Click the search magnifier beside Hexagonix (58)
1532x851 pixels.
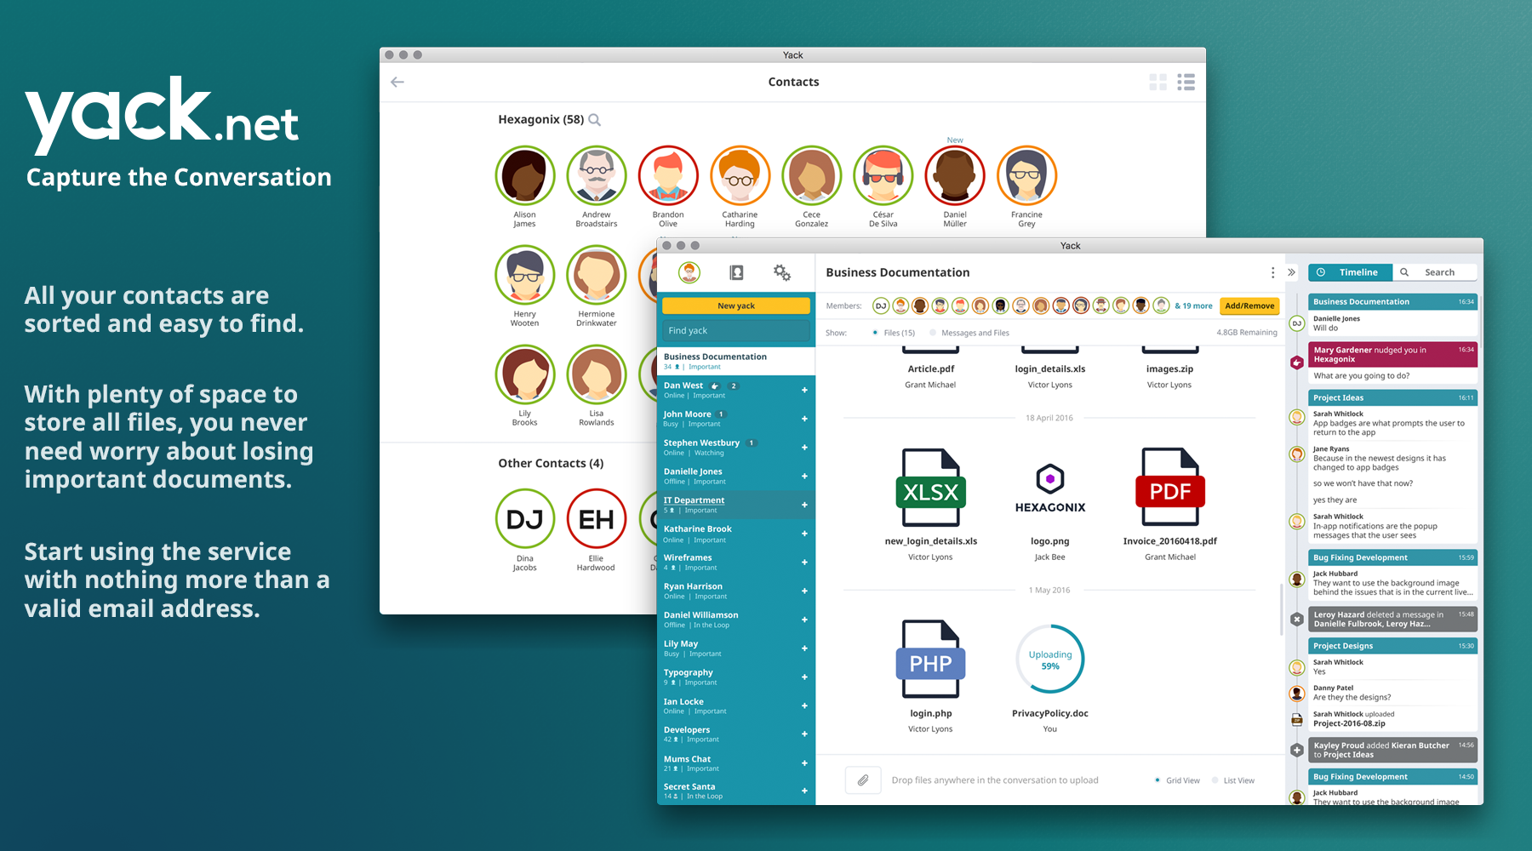tap(595, 120)
